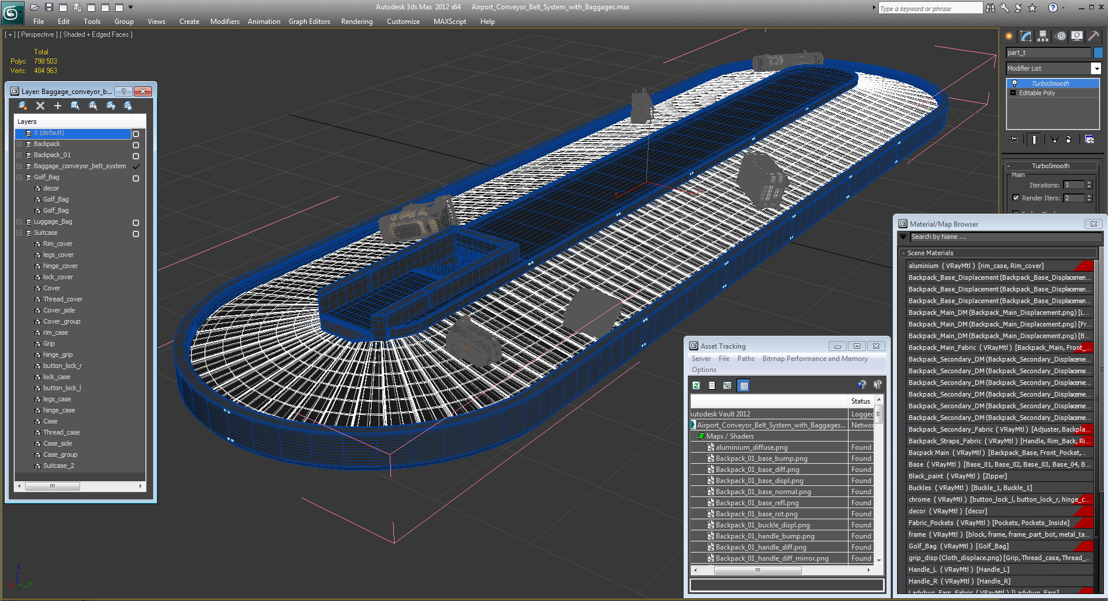Click the Pin Stack icon below modifier stack

coord(1014,139)
